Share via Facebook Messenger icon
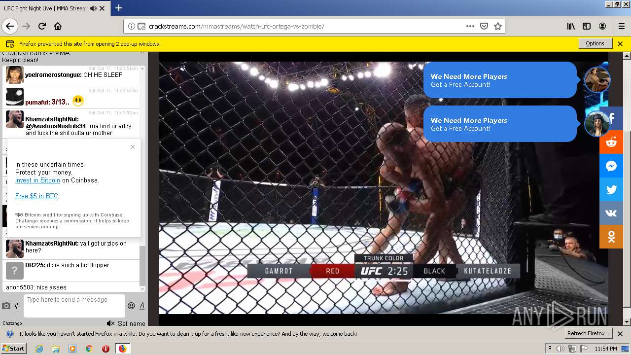Image resolution: width=631 pixels, height=355 pixels. click(611, 166)
